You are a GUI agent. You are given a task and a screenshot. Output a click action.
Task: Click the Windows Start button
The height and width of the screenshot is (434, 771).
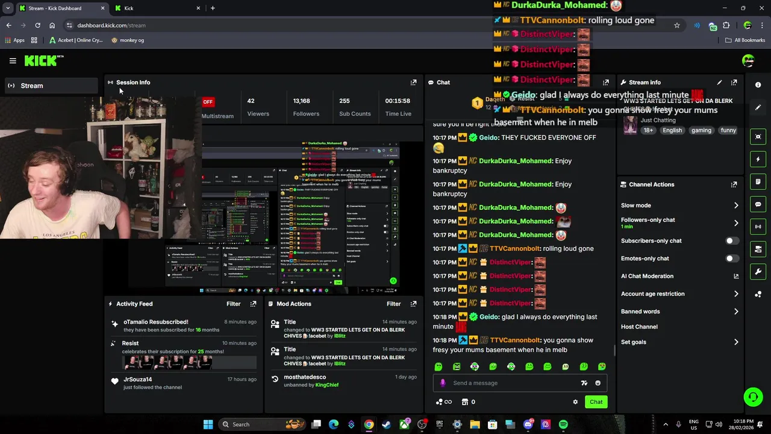(x=208, y=424)
